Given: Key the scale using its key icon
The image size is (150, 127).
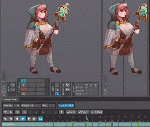Looking at the screenshot, I should 47,90.
